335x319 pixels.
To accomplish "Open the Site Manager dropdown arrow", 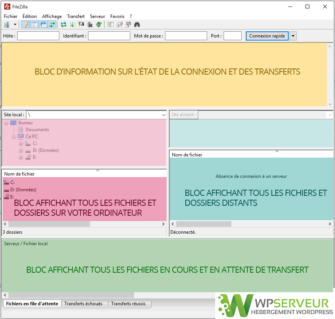I will tap(15, 24).
